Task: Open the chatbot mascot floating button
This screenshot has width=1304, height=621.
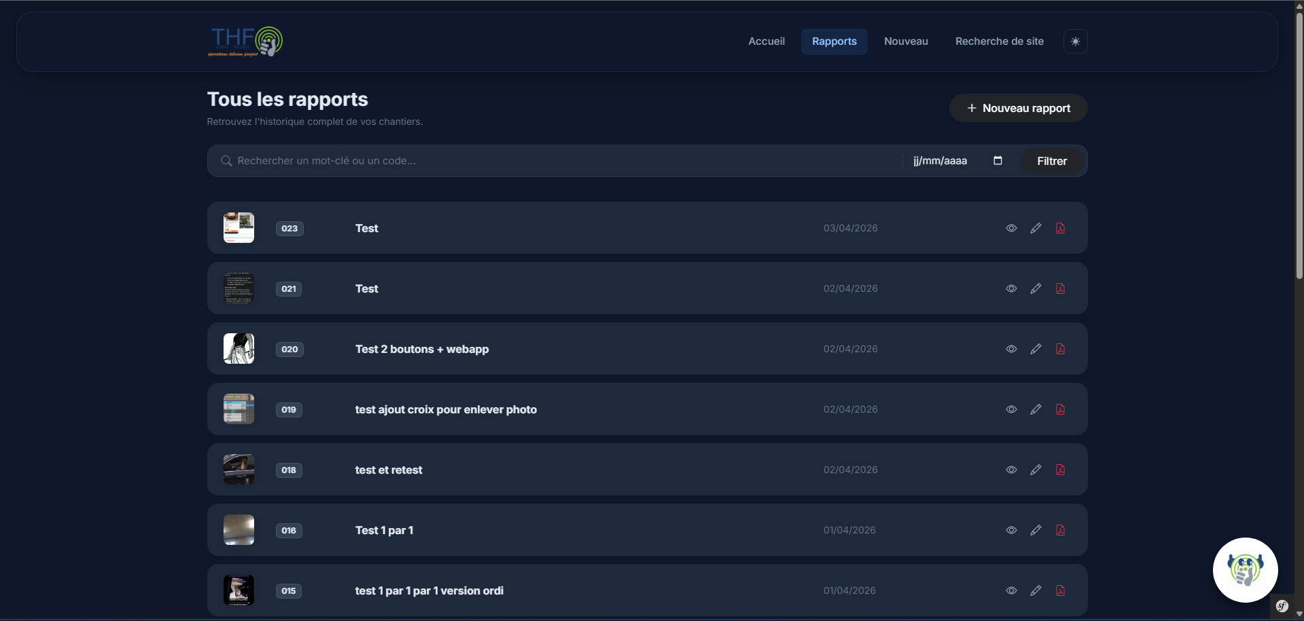Action: coord(1245,570)
